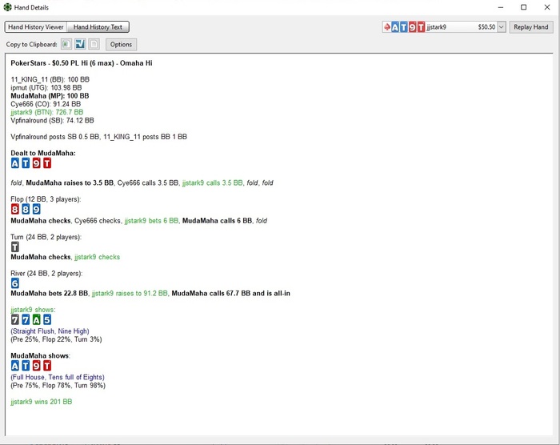560x445 pixels.
Task: Click the 'Vpfinalround (SB): 74.12 BB' line
Action: 52,120
